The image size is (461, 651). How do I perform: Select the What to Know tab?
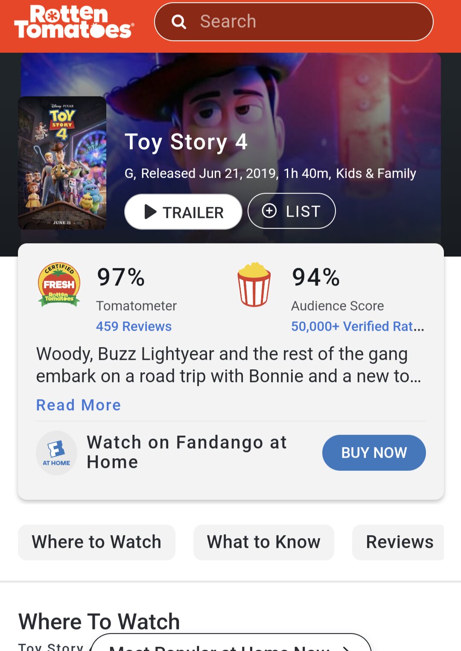263,542
